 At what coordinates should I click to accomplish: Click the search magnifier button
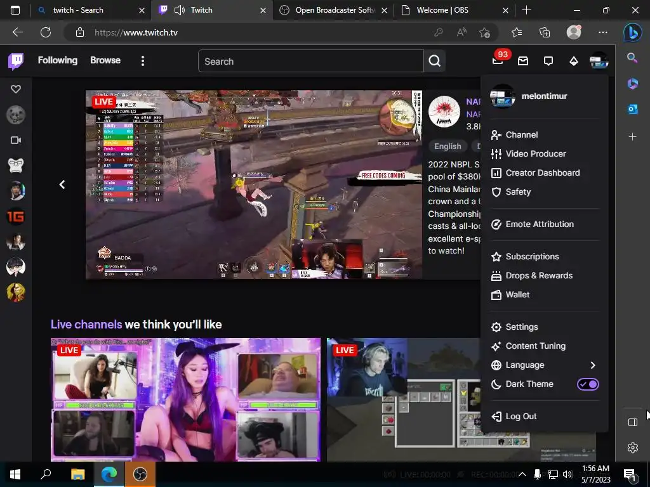tap(434, 61)
